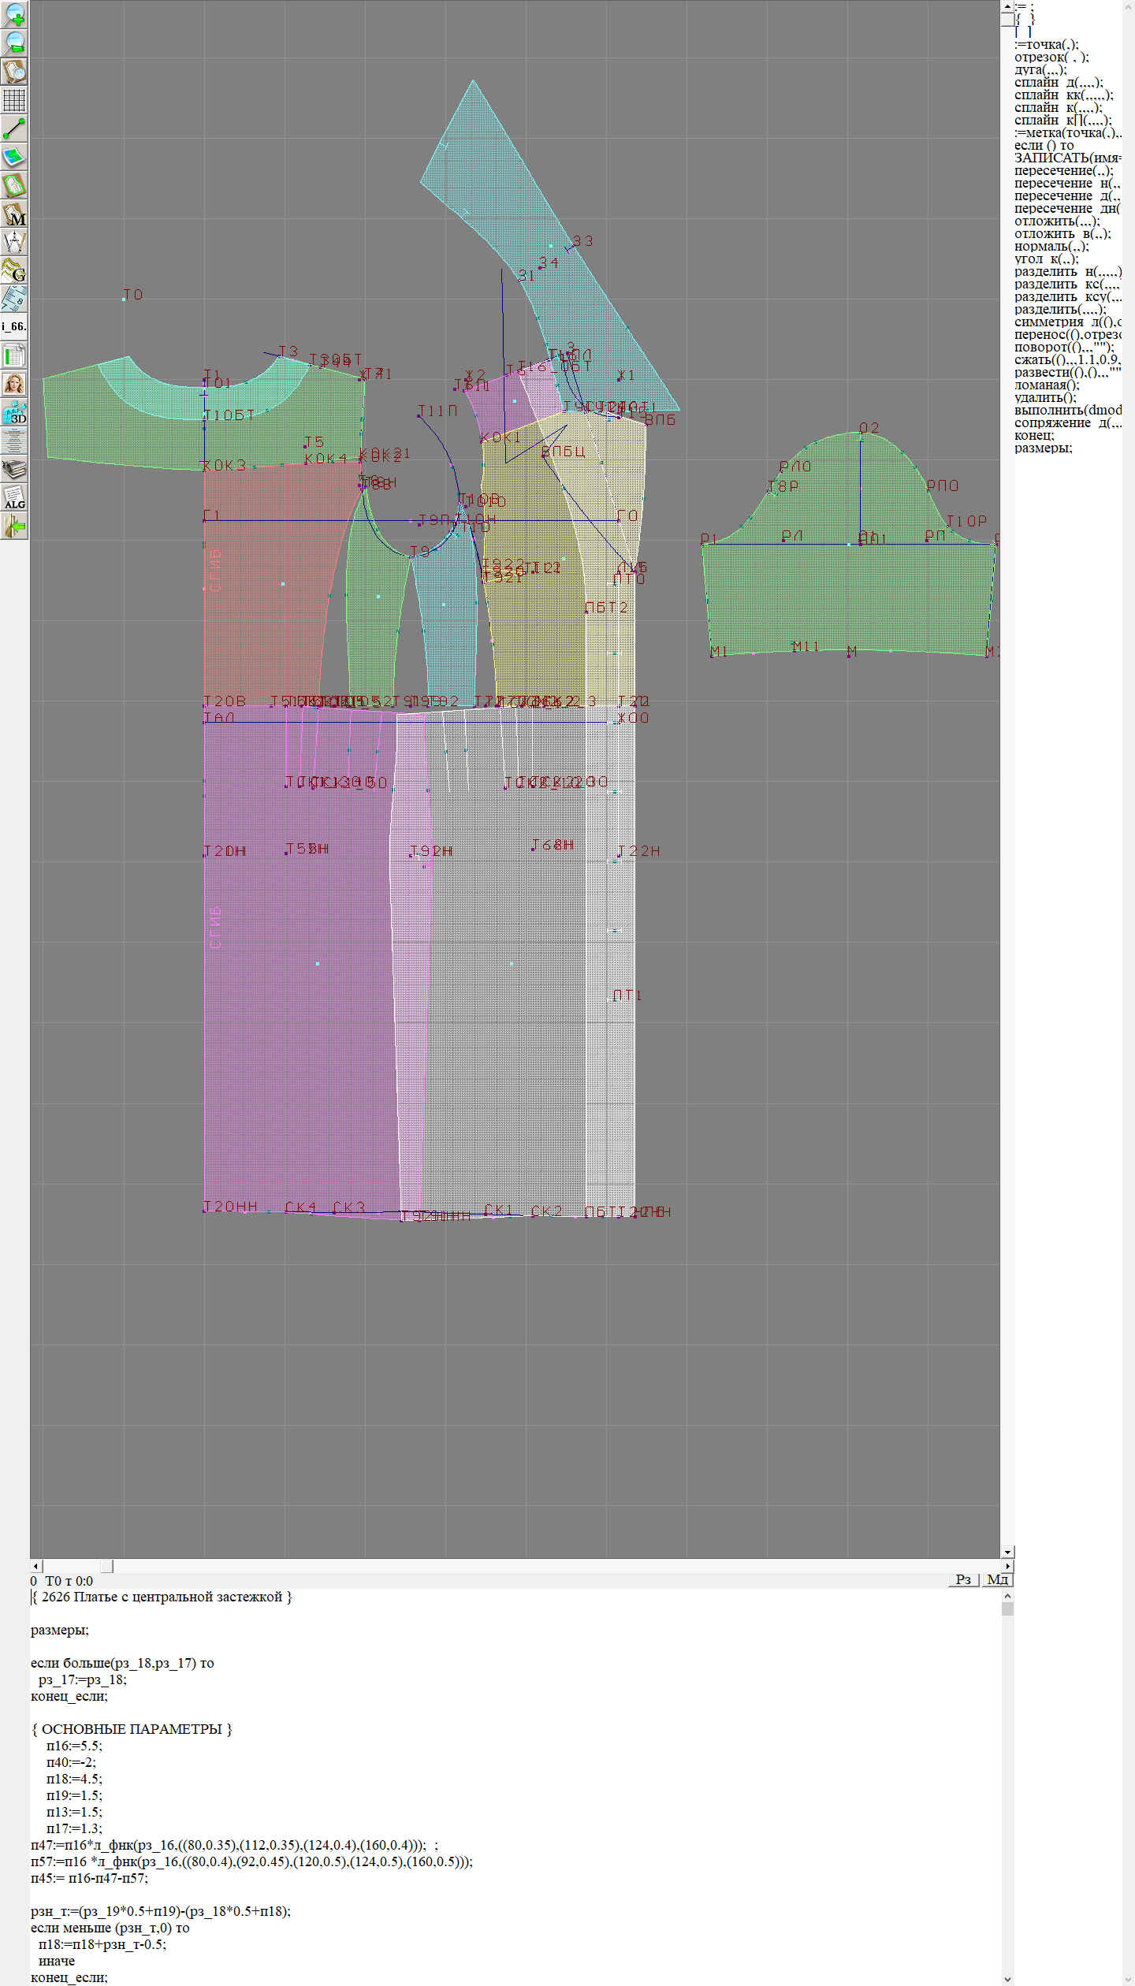Click the canvas horizontal scrollbar left arrow
1135x1986 pixels.
(x=35, y=1566)
